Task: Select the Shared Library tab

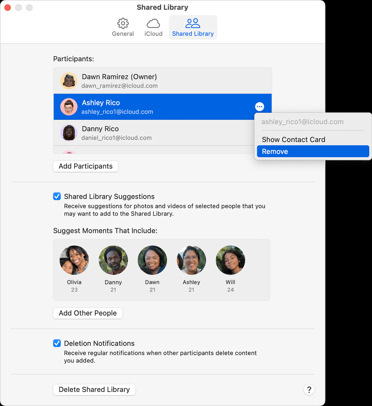Action: 193,27
